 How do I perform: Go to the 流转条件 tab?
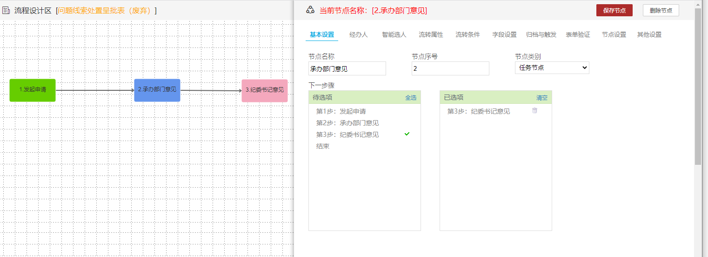coord(468,34)
